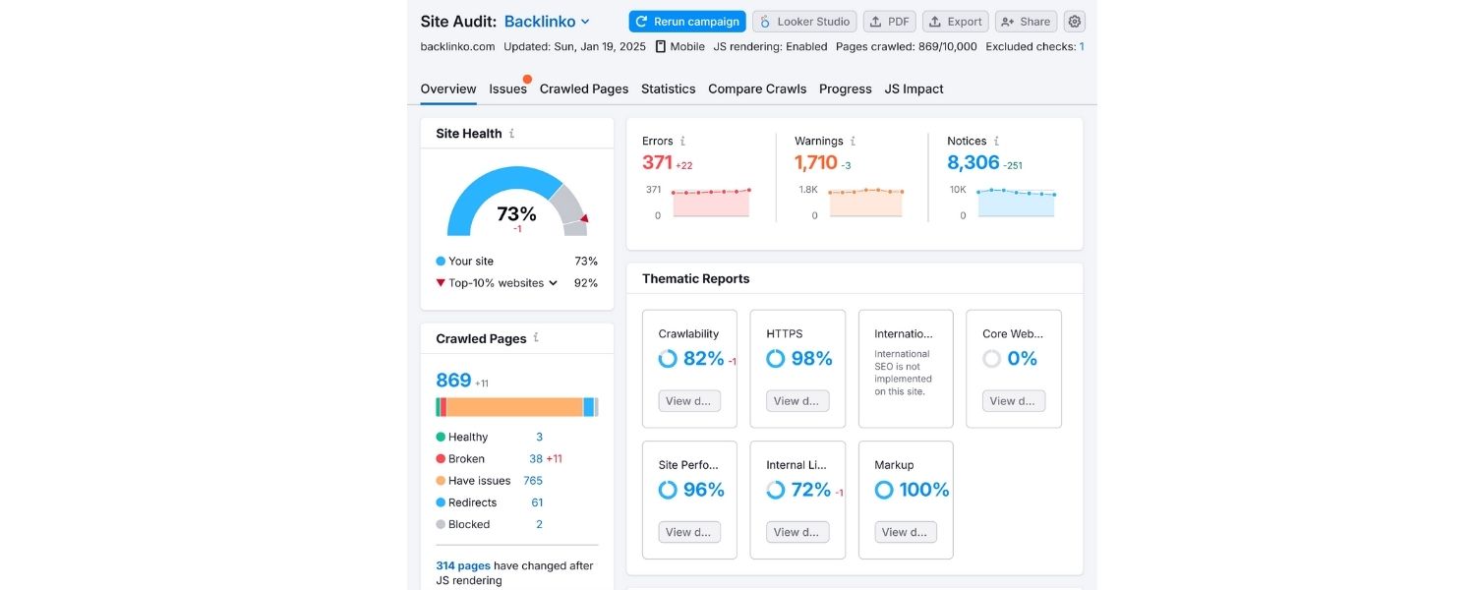Open the 314 pages changed link
The image size is (1475, 590).
click(462, 565)
